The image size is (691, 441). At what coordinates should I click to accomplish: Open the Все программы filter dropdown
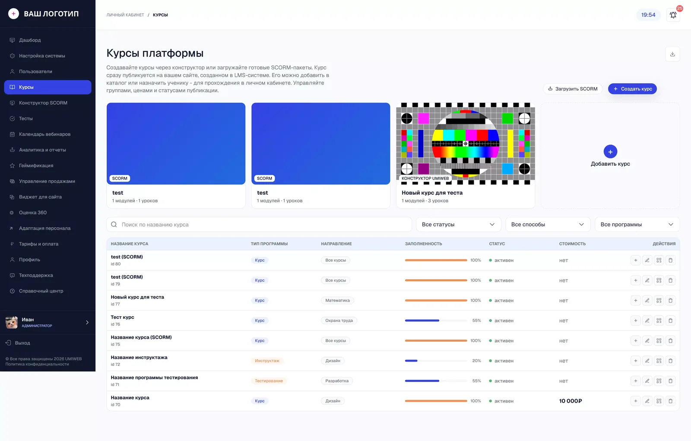tap(637, 224)
